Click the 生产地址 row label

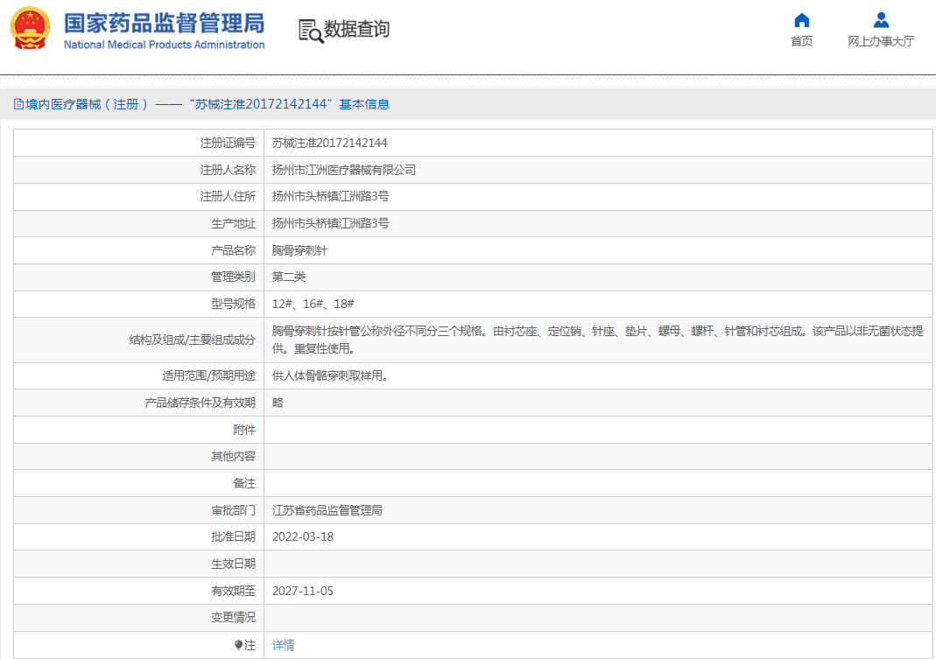click(x=234, y=223)
